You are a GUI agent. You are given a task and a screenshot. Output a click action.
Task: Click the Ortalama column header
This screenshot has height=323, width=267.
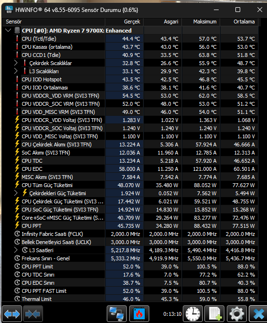[x=239, y=22]
